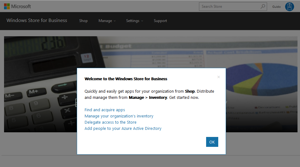Click the Microsoft logo
Screen dimensions: 300x167
[17, 7]
